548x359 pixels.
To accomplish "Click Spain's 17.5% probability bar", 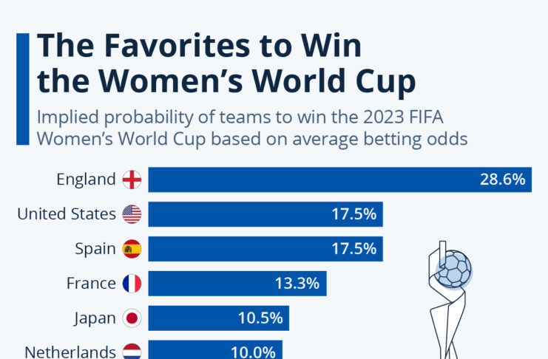I will [265, 249].
